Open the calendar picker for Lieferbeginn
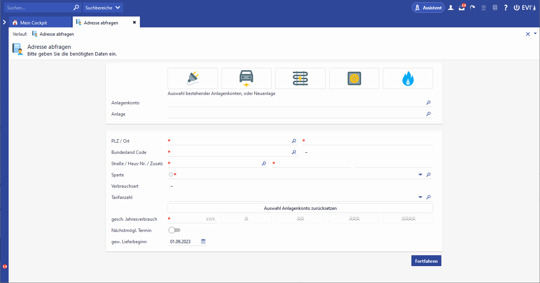Screen dimensions: 540x283 tap(203, 242)
